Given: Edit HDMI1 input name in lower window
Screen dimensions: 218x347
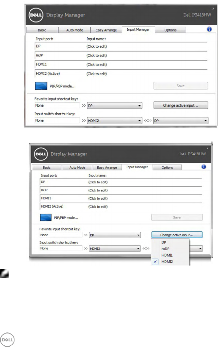Looking at the screenshot, I should [x=98, y=199].
